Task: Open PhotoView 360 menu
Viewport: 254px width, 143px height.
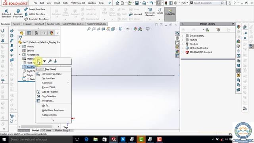Action: click(x=78, y=3)
